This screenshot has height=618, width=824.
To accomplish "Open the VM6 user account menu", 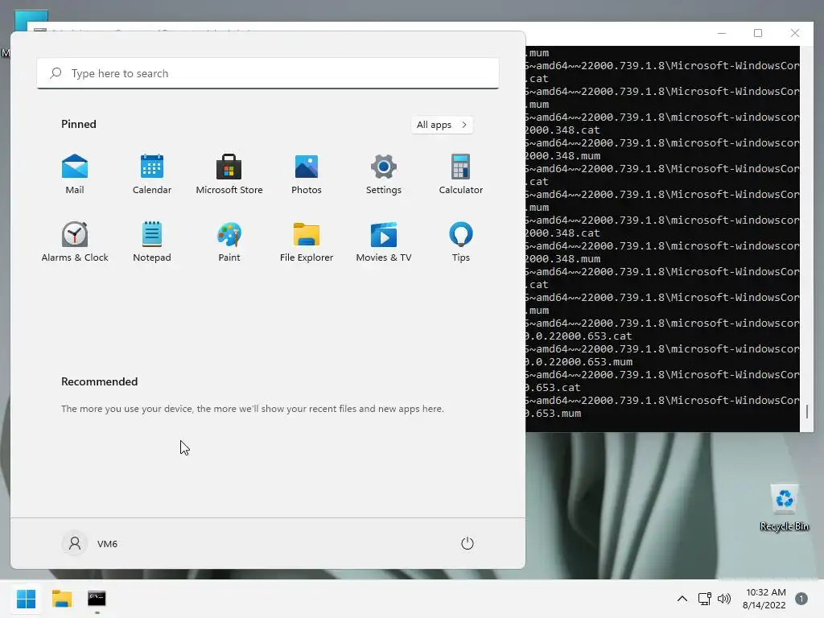I will tap(90, 543).
